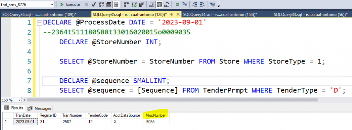This screenshot has height=130, width=352.
Task: Select the RegisterID cell value 31
Action: click(x=49, y=121)
